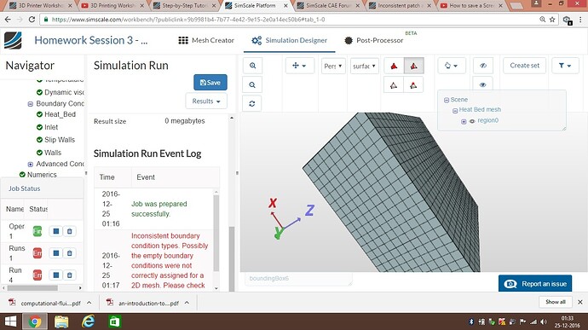Click the refresh view icon in viewer
The image size is (588, 330).
(252, 104)
